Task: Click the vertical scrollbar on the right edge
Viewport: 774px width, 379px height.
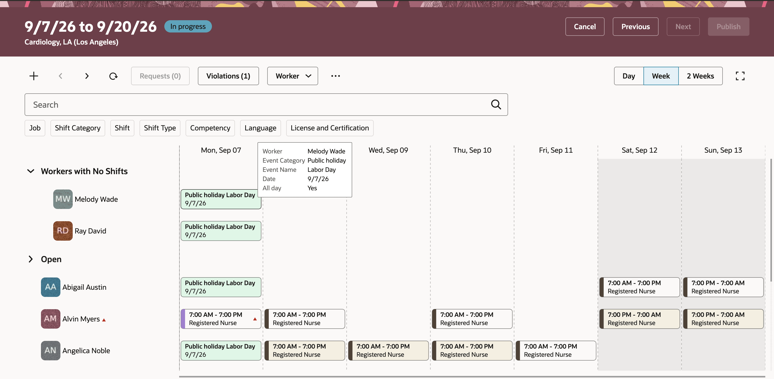Action: (x=771, y=220)
